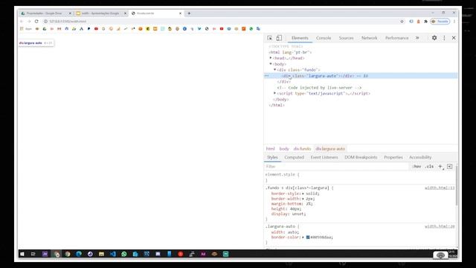Select the div largura-auto DOM row
Image resolution: width=476 pixels, height=268 pixels.
pyautogui.click(x=361, y=76)
